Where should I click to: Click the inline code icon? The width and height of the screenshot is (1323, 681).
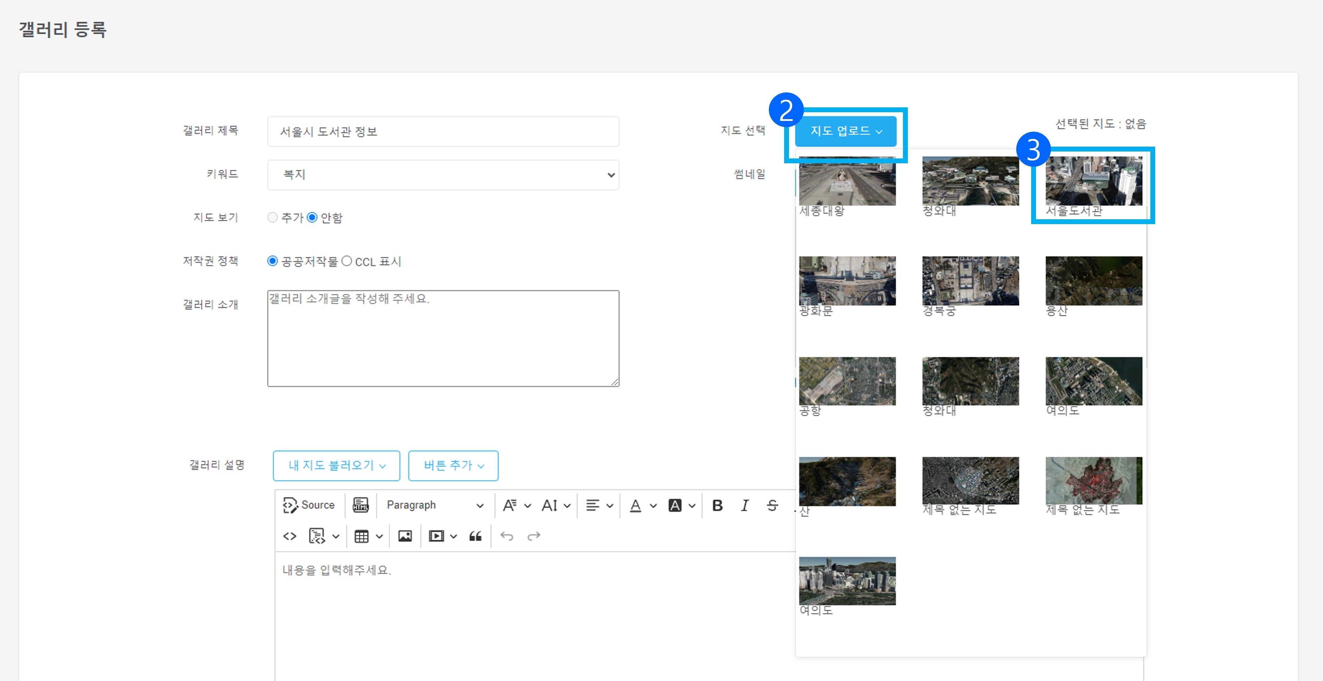(x=290, y=536)
